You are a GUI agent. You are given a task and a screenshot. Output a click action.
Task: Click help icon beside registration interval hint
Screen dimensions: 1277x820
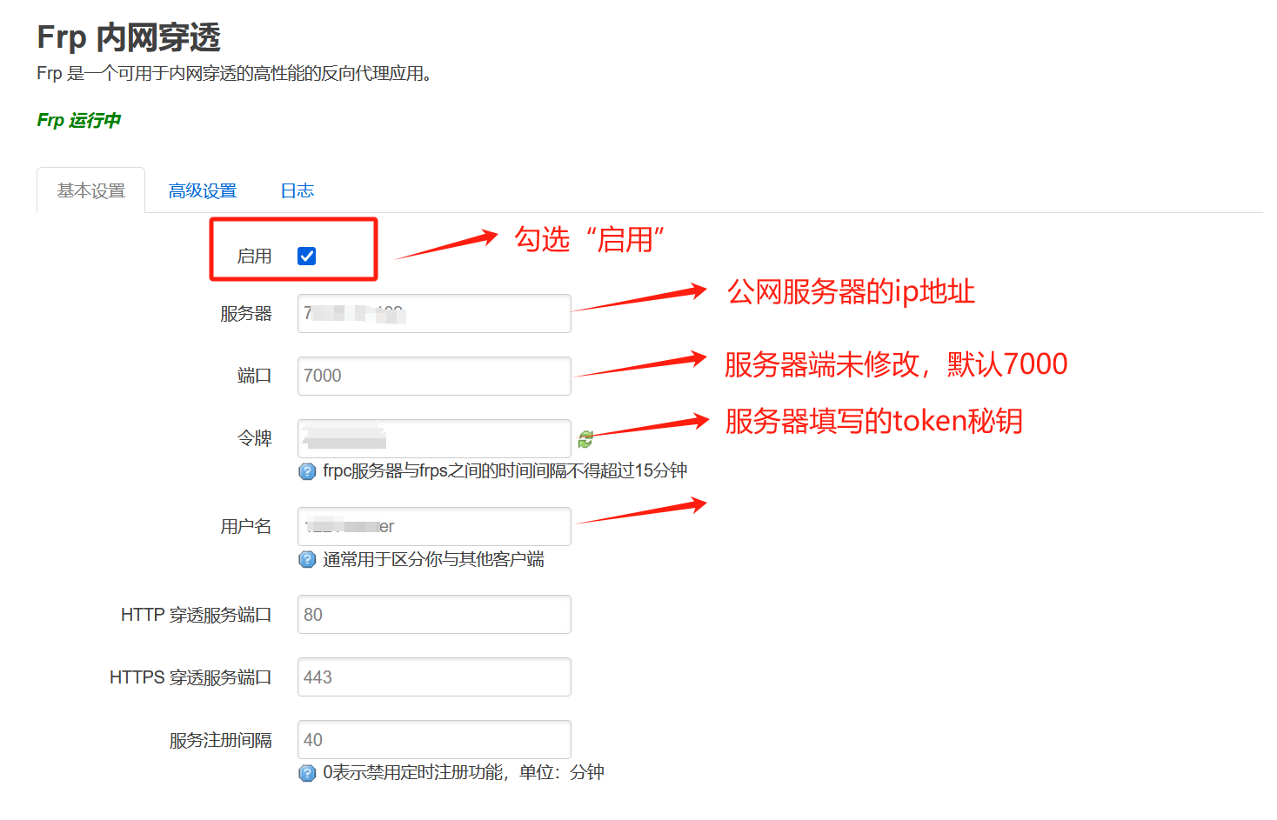[307, 773]
